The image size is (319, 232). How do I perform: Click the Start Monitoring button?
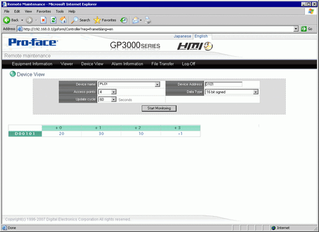point(159,108)
